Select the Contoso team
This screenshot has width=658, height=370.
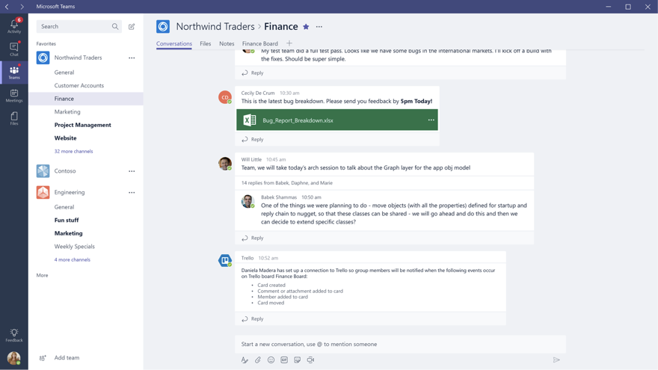tap(65, 171)
